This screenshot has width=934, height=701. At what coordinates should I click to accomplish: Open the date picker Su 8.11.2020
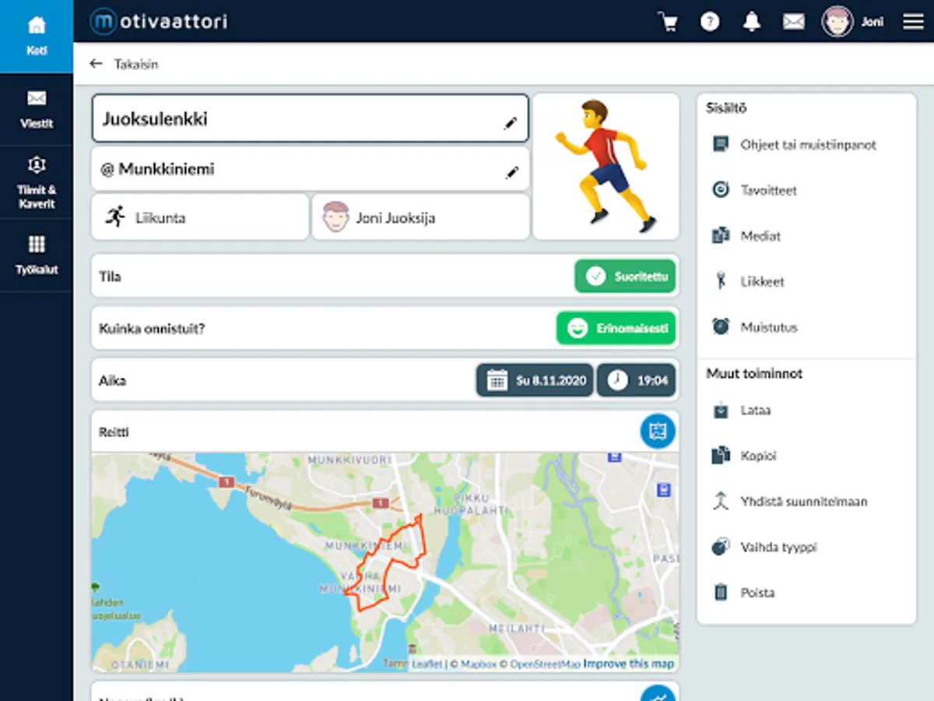[x=535, y=380]
